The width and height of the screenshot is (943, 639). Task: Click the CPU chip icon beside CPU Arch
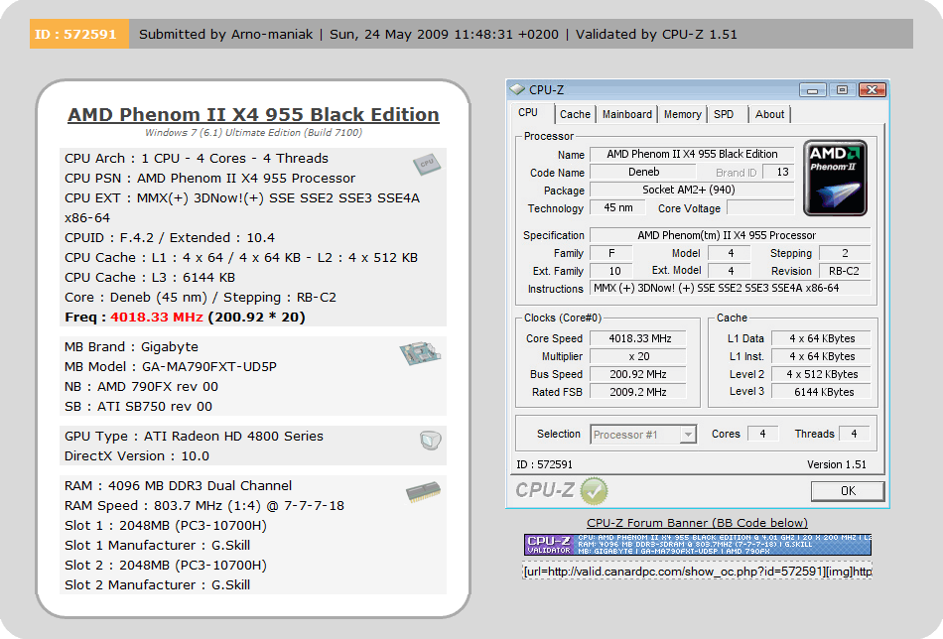(x=427, y=164)
